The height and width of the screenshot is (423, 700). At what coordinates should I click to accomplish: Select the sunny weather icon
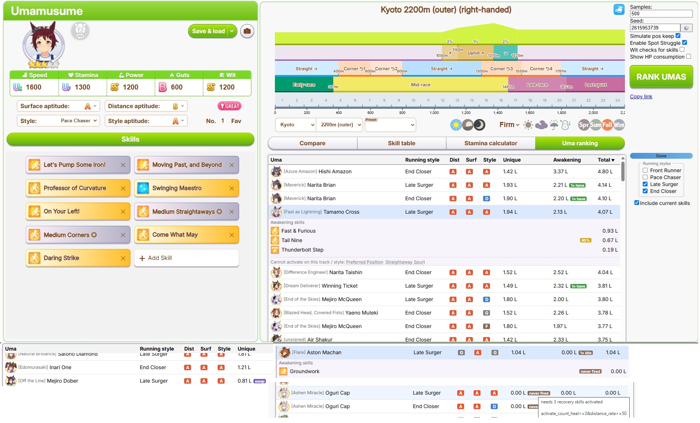click(528, 125)
